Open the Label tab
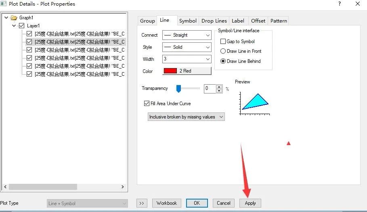The image size is (367, 212). pyautogui.click(x=238, y=21)
